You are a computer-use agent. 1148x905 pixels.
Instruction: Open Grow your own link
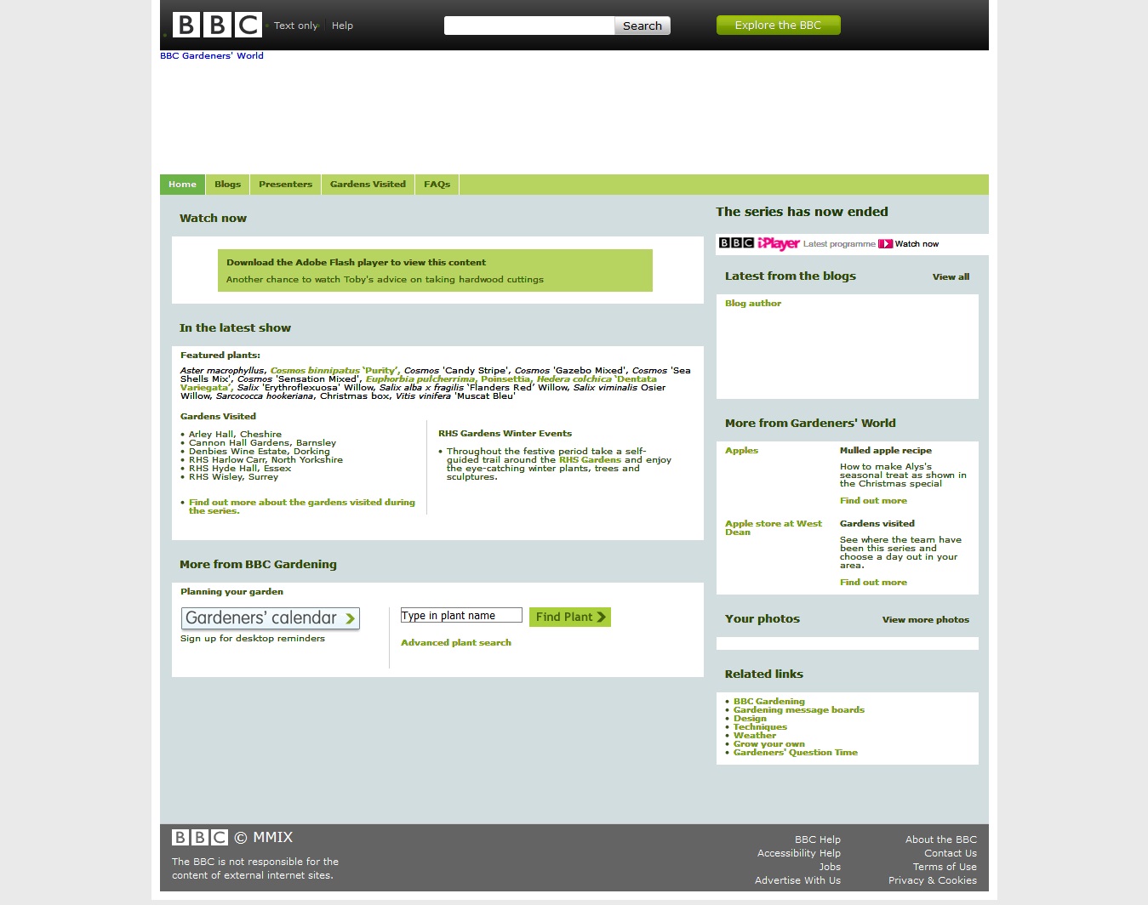point(768,744)
